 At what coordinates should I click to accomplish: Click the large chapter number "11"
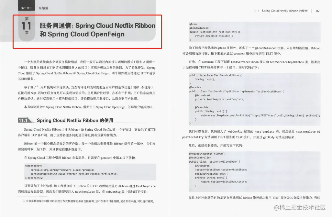[x=27, y=26]
